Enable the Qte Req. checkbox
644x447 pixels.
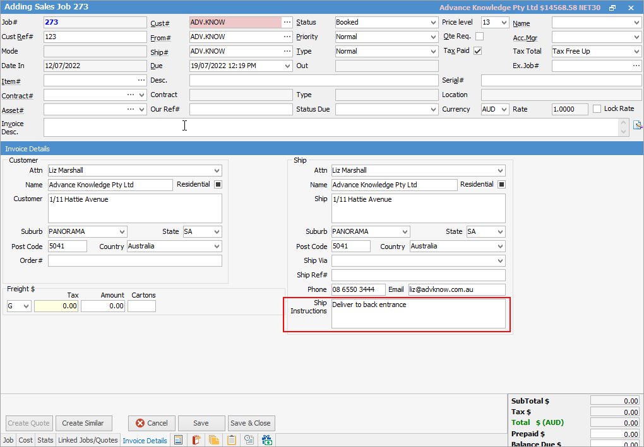pos(479,37)
